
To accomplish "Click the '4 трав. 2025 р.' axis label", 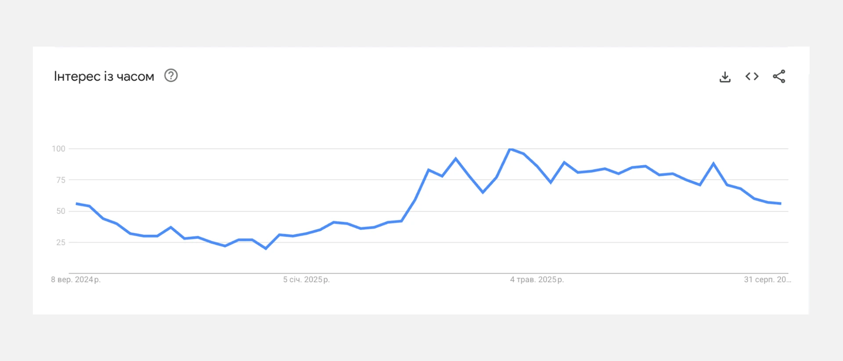I will 537,280.
